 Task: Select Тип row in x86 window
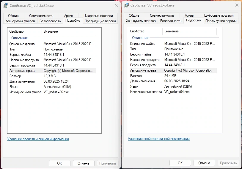click(x=53, y=49)
